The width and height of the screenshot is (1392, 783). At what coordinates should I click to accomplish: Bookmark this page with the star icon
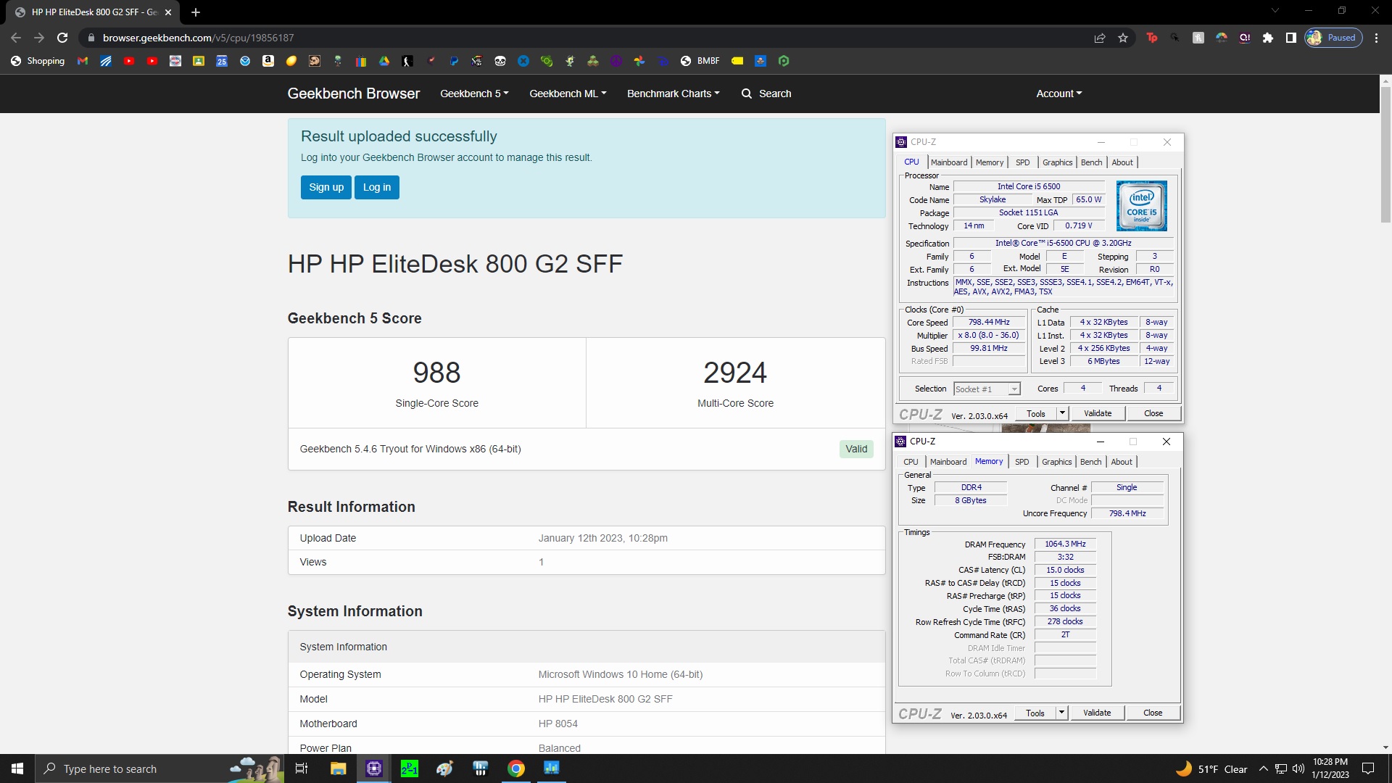point(1123,38)
